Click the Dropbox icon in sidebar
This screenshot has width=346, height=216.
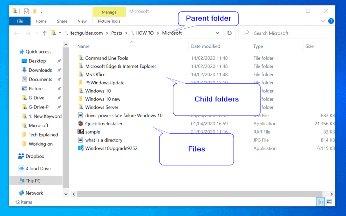[x=21, y=156]
